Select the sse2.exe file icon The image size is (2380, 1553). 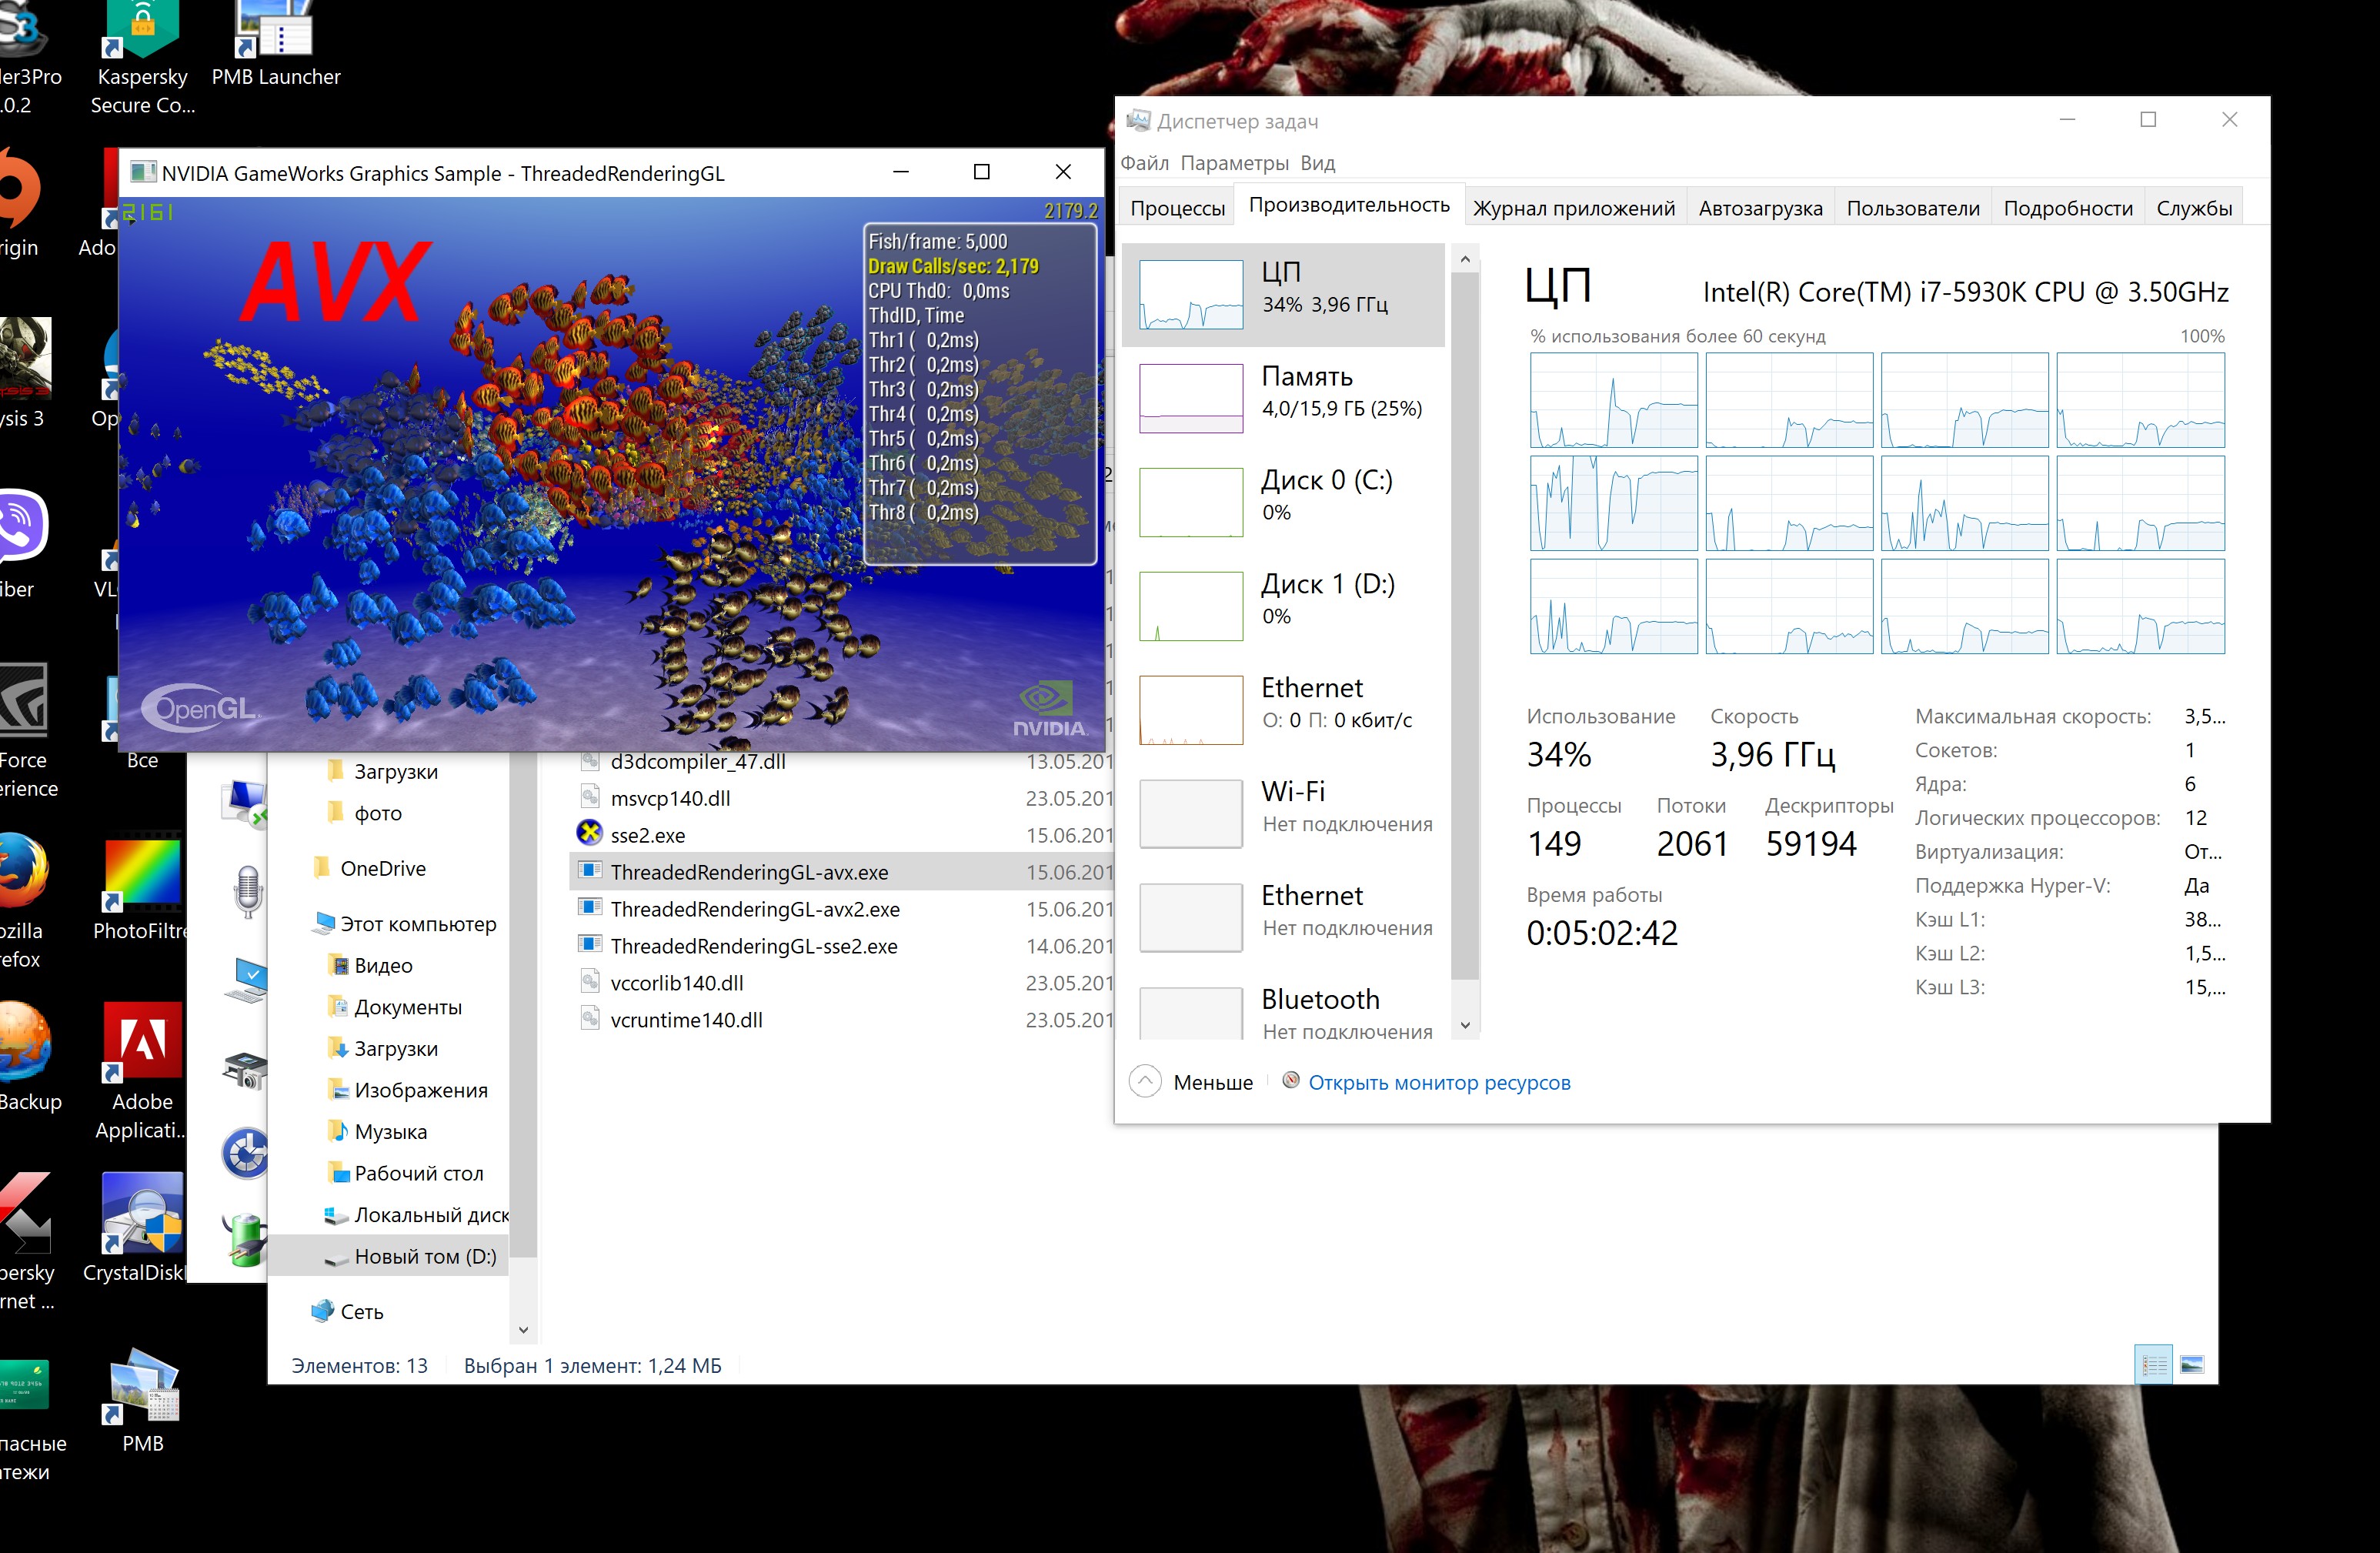tap(590, 834)
